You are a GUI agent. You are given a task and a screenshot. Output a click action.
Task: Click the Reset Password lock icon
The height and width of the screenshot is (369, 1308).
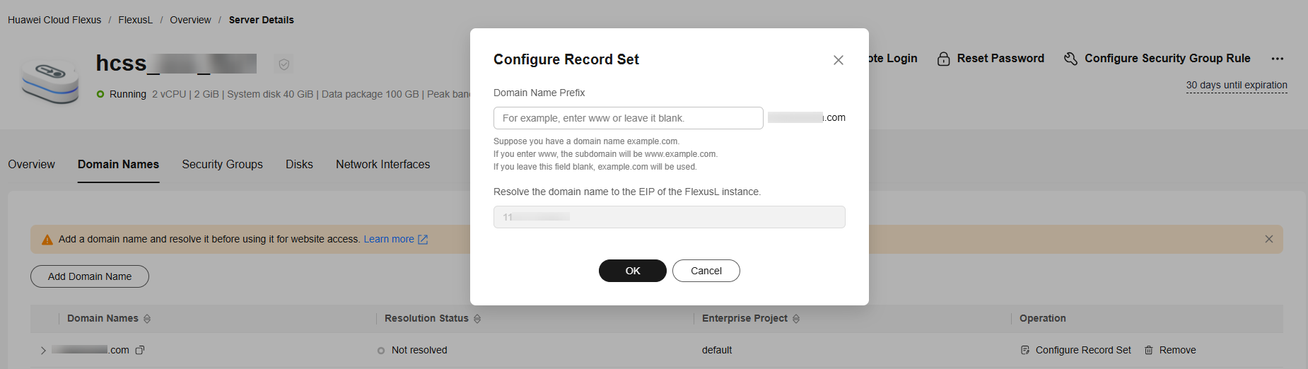[943, 59]
